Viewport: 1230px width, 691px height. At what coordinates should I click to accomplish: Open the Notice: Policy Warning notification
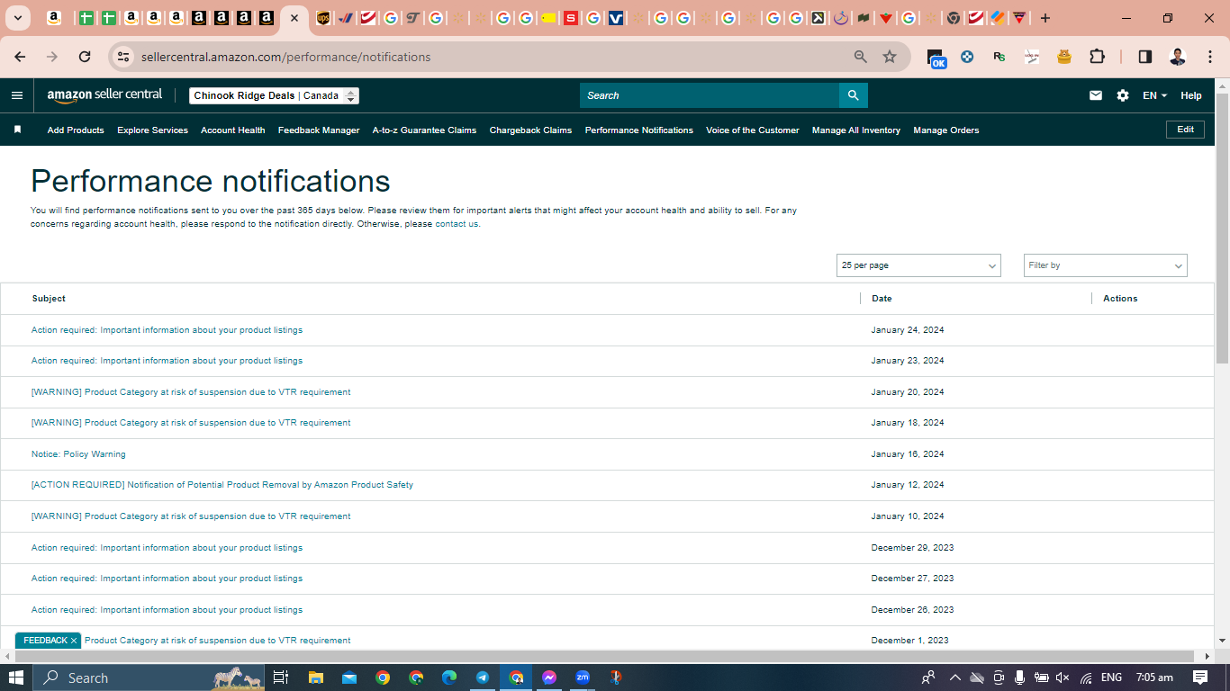pyautogui.click(x=78, y=454)
